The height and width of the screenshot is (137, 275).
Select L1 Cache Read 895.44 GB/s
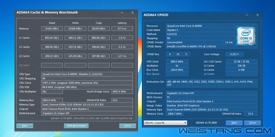click(52, 38)
